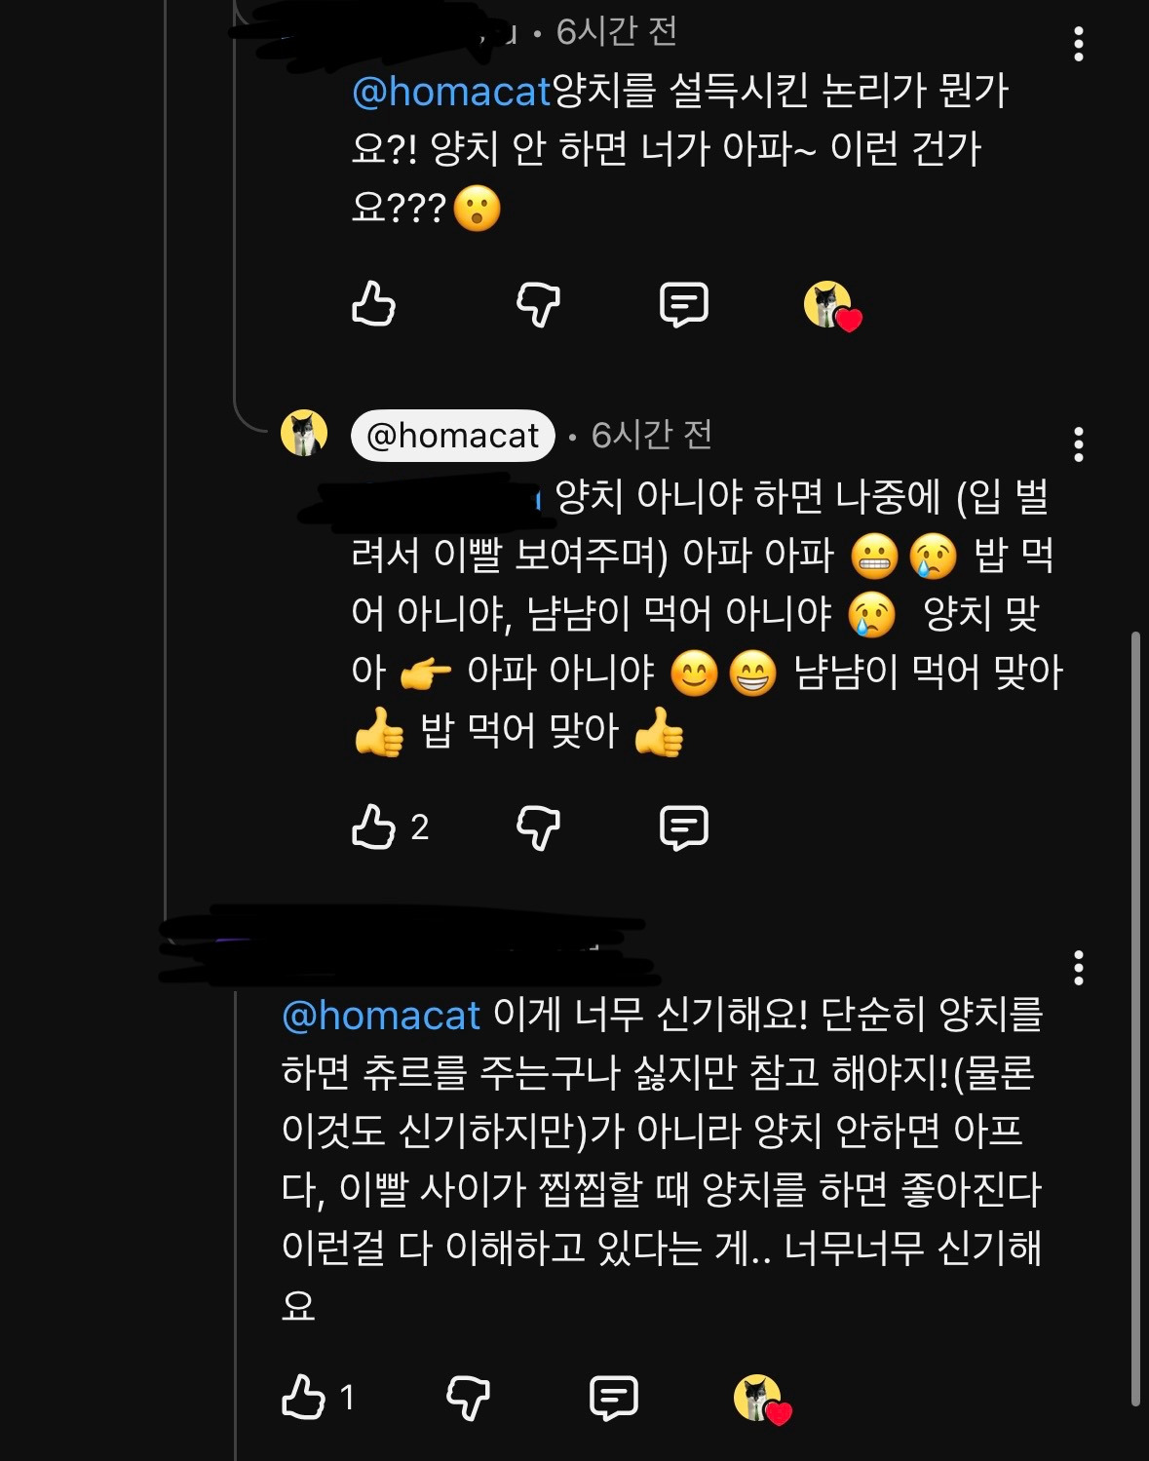Like the 너무 신기해요 comment with 1 like
The height and width of the screenshot is (1461, 1149).
click(x=303, y=1397)
